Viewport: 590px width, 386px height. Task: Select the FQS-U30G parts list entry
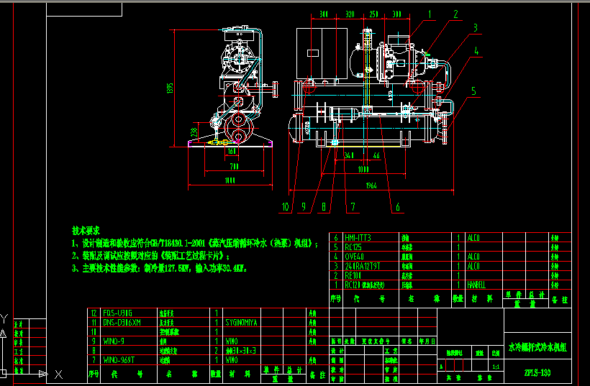coord(117,313)
